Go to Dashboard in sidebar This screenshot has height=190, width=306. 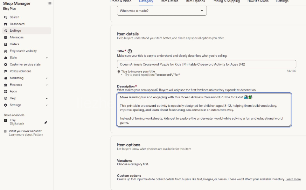pos(17,24)
